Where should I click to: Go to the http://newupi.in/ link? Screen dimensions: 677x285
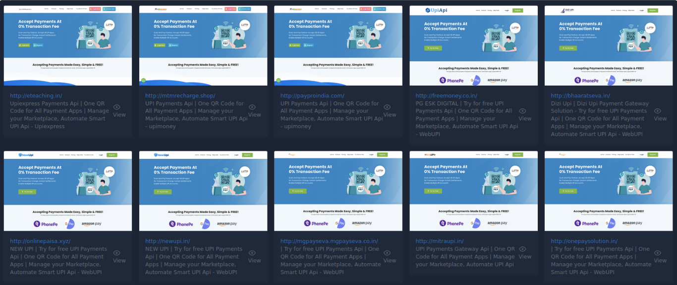click(x=168, y=241)
